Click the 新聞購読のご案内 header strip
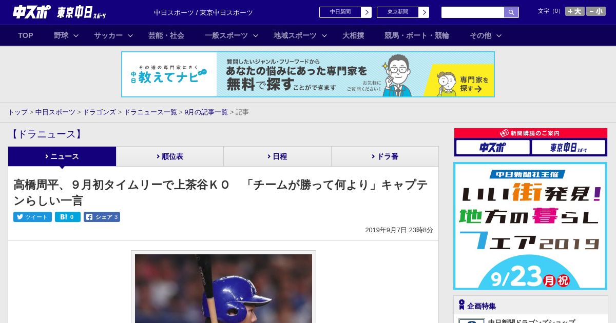The height and width of the screenshot is (323, 616). (531, 133)
